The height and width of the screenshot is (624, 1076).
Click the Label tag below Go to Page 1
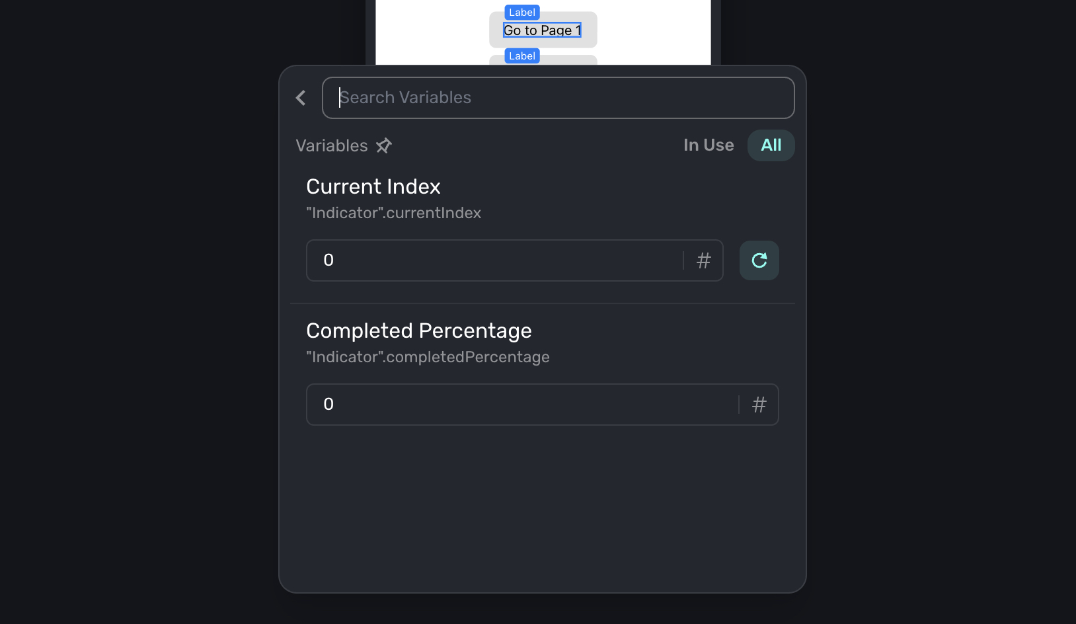(522, 56)
